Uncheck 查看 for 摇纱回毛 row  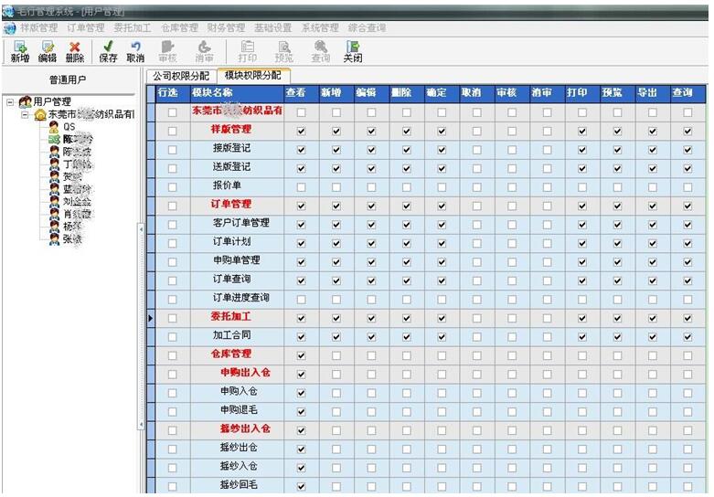pos(301,487)
